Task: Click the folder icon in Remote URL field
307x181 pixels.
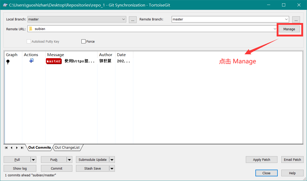Action: coord(31,29)
